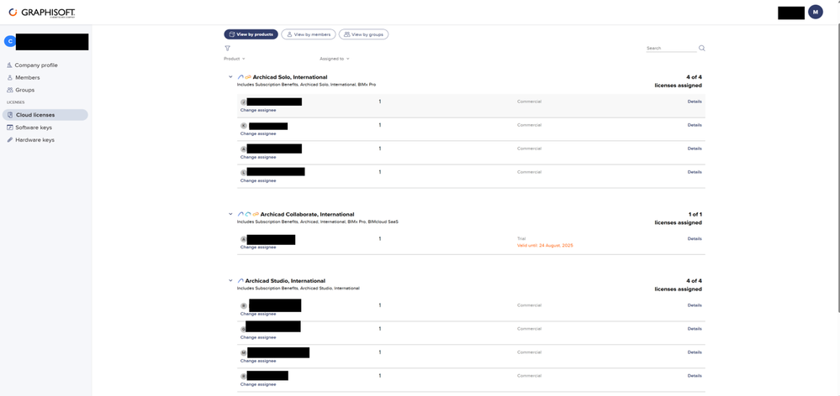Open Details for the Archicad Collaborate license
The width and height of the screenshot is (840, 396).
(x=695, y=239)
